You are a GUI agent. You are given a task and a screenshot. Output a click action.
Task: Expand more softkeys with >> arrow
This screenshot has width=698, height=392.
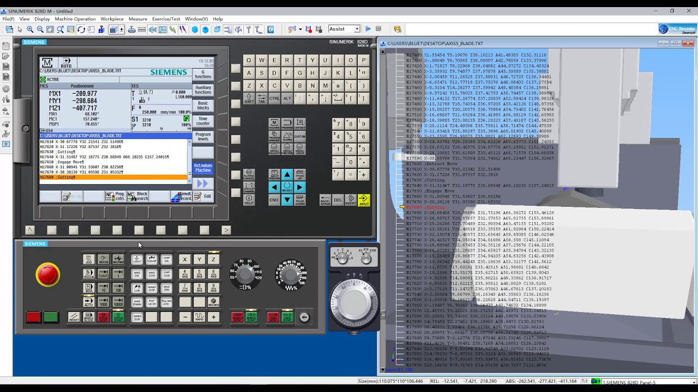point(203,183)
